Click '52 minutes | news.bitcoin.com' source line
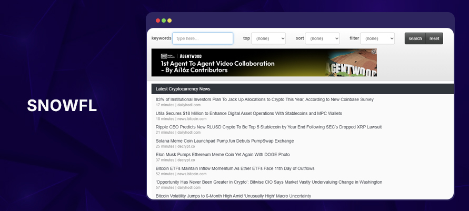The height and width of the screenshot is (211, 469). click(x=181, y=174)
